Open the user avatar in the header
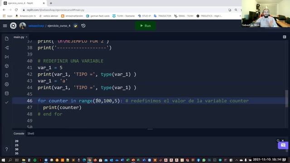 tap(23, 26)
